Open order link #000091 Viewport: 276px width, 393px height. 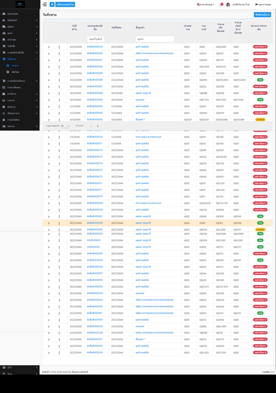(95, 60)
